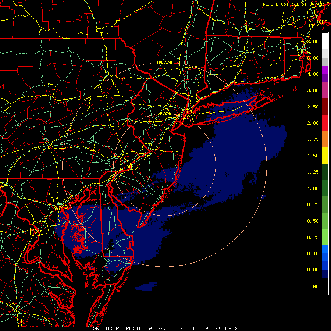Image resolution: width=331 pixels, height=331 pixels.
Task: Click the 2.50 legend value
Action: pyautogui.click(x=313, y=107)
